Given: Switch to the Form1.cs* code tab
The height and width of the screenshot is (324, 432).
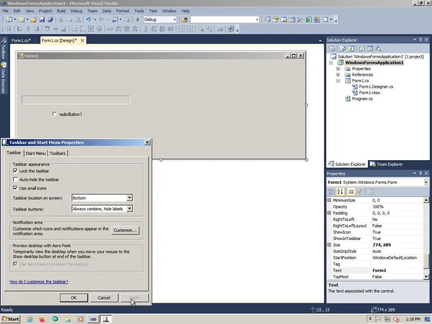Looking at the screenshot, I should [x=21, y=40].
